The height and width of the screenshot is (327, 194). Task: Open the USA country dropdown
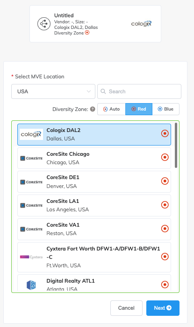[53, 91]
